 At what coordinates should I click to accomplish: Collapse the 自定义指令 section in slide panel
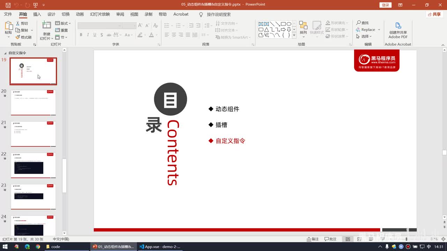pos(5,53)
